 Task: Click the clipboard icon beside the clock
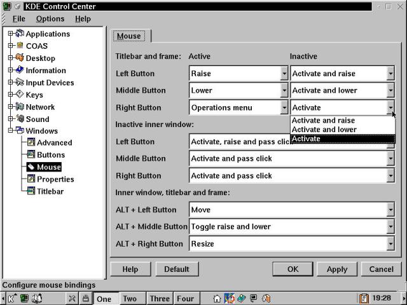pyautogui.click(x=364, y=298)
